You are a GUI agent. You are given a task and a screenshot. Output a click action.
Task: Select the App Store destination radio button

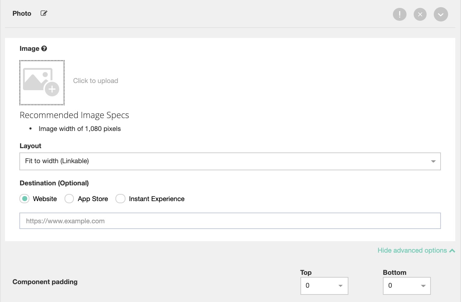[69, 199]
